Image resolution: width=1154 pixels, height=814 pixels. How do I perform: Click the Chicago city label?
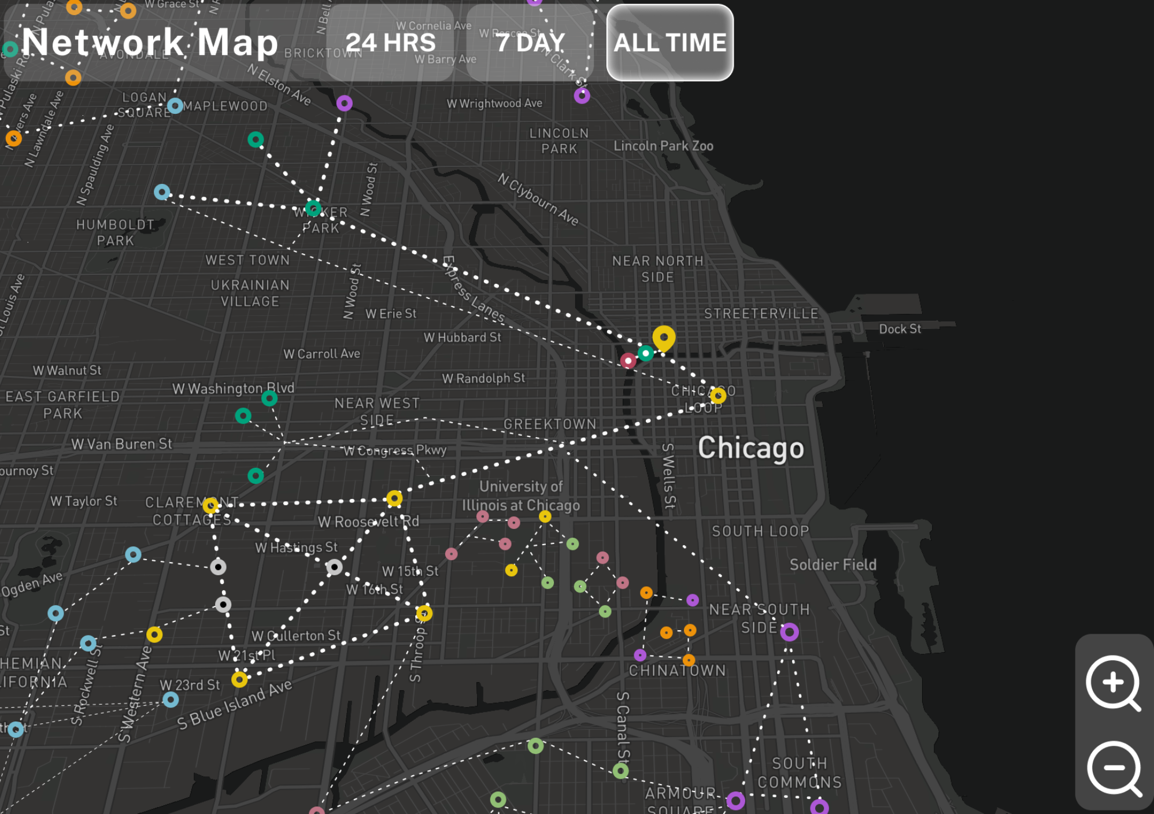tap(750, 448)
